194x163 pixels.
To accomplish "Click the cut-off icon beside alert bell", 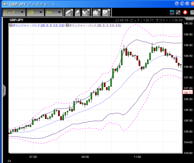I will pyautogui.click(x=192, y=13).
